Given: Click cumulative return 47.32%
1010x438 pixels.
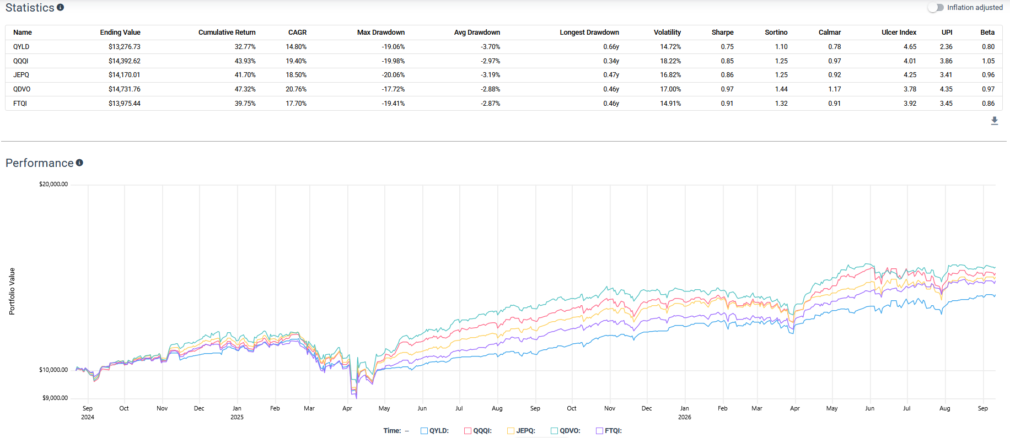Looking at the screenshot, I should coord(245,89).
